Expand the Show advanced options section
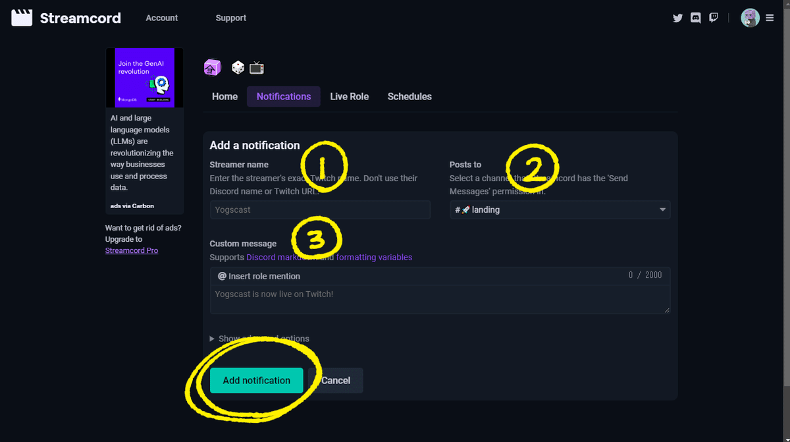 click(x=259, y=338)
